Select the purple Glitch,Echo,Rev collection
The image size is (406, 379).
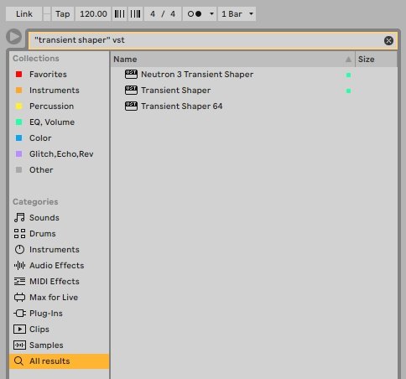pyautogui.click(x=59, y=154)
